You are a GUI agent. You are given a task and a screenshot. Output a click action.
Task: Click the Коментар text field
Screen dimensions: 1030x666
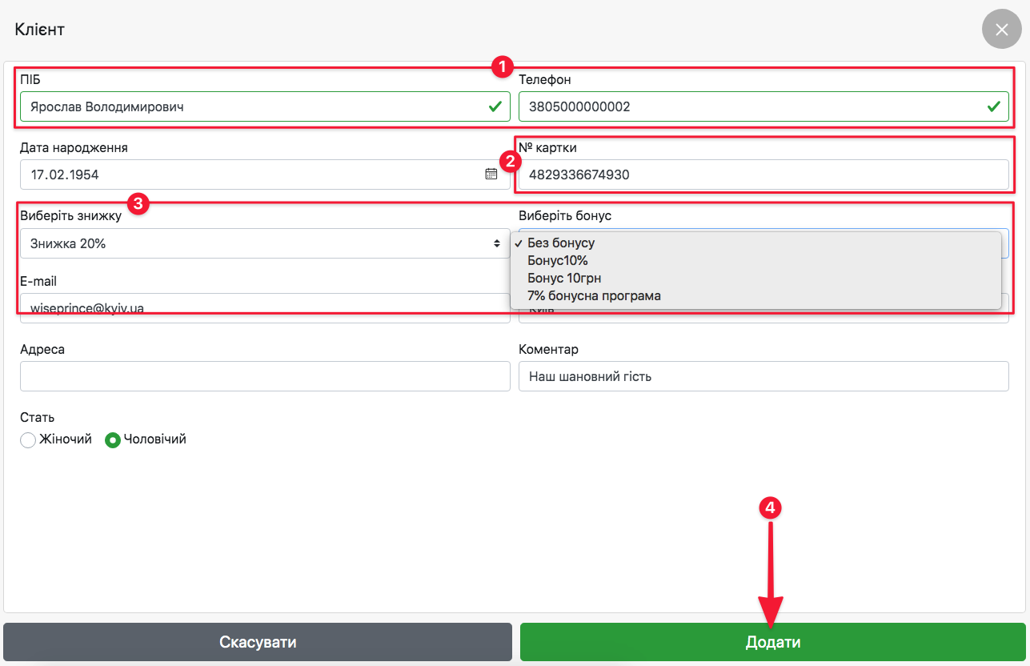[763, 376]
